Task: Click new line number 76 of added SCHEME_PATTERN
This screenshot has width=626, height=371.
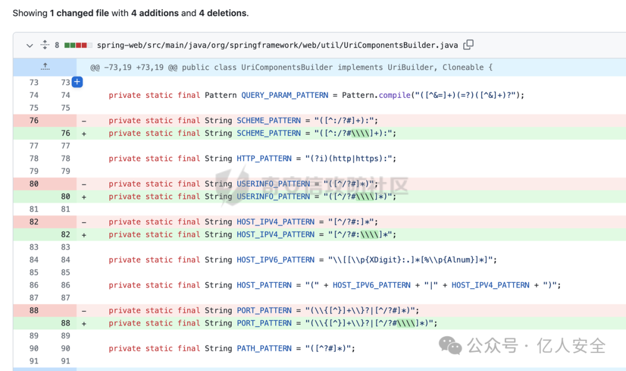Action: (65, 133)
